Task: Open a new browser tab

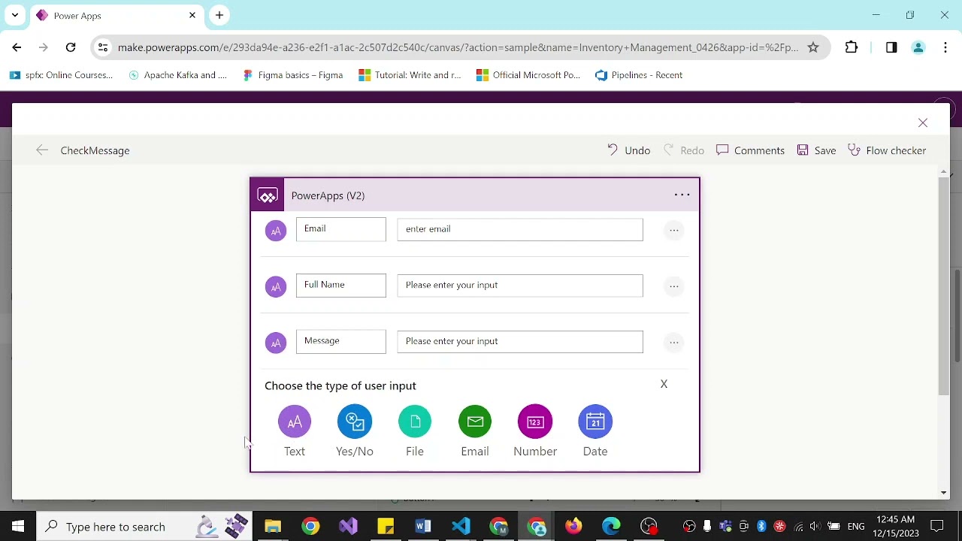Action: click(219, 15)
